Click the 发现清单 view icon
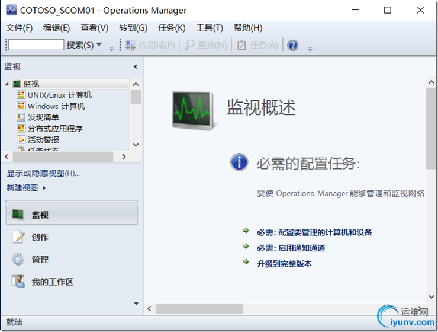 pyautogui.click(x=21, y=117)
